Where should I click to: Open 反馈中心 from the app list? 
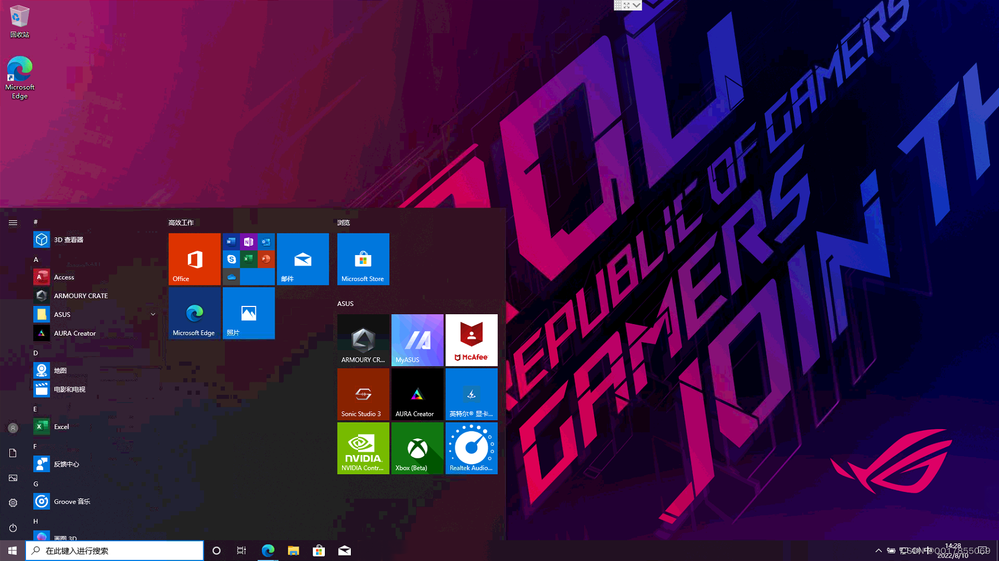coord(96,464)
